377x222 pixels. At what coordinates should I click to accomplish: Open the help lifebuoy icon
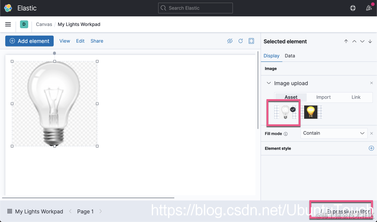(353, 8)
